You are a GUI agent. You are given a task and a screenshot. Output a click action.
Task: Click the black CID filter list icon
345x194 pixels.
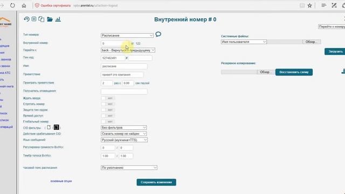coord(56,127)
